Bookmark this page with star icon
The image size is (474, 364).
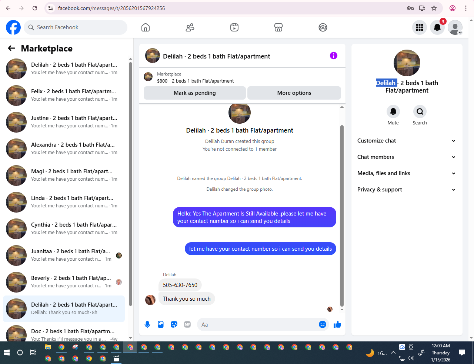434,8
